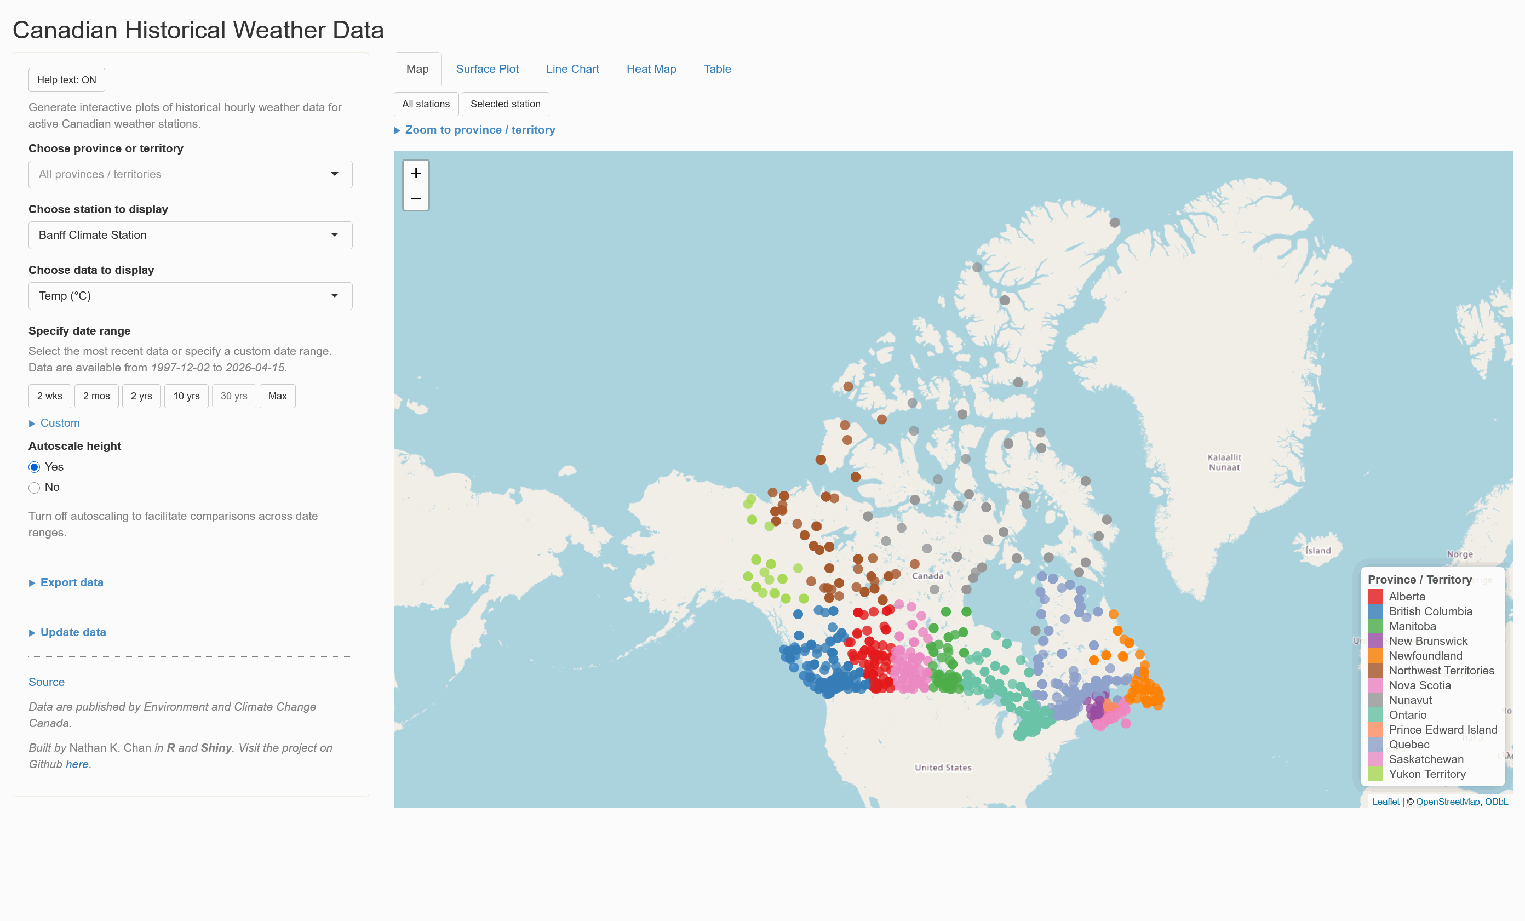Open the ODbL license link
The image size is (1525, 921).
pos(1497,802)
